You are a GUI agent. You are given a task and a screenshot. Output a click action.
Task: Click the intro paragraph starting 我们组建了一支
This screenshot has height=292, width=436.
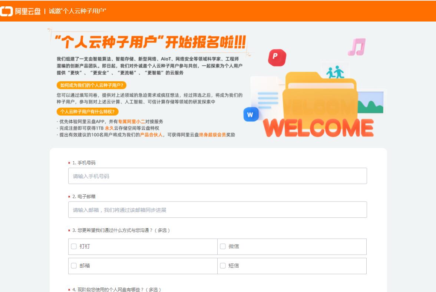[x=150, y=66]
